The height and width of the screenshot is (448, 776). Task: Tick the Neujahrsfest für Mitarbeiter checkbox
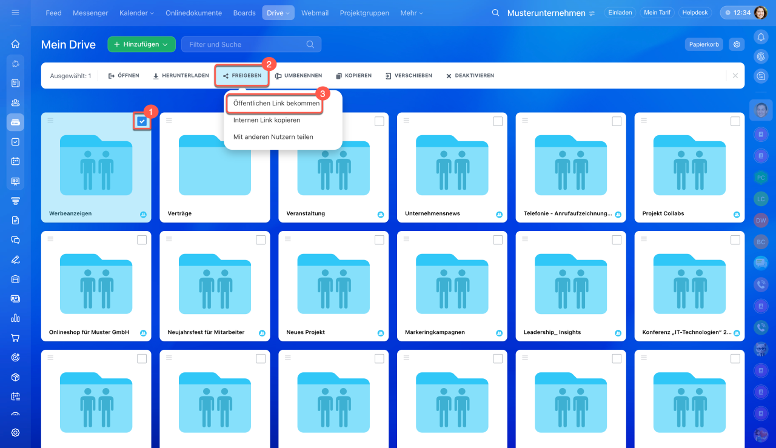click(x=261, y=240)
